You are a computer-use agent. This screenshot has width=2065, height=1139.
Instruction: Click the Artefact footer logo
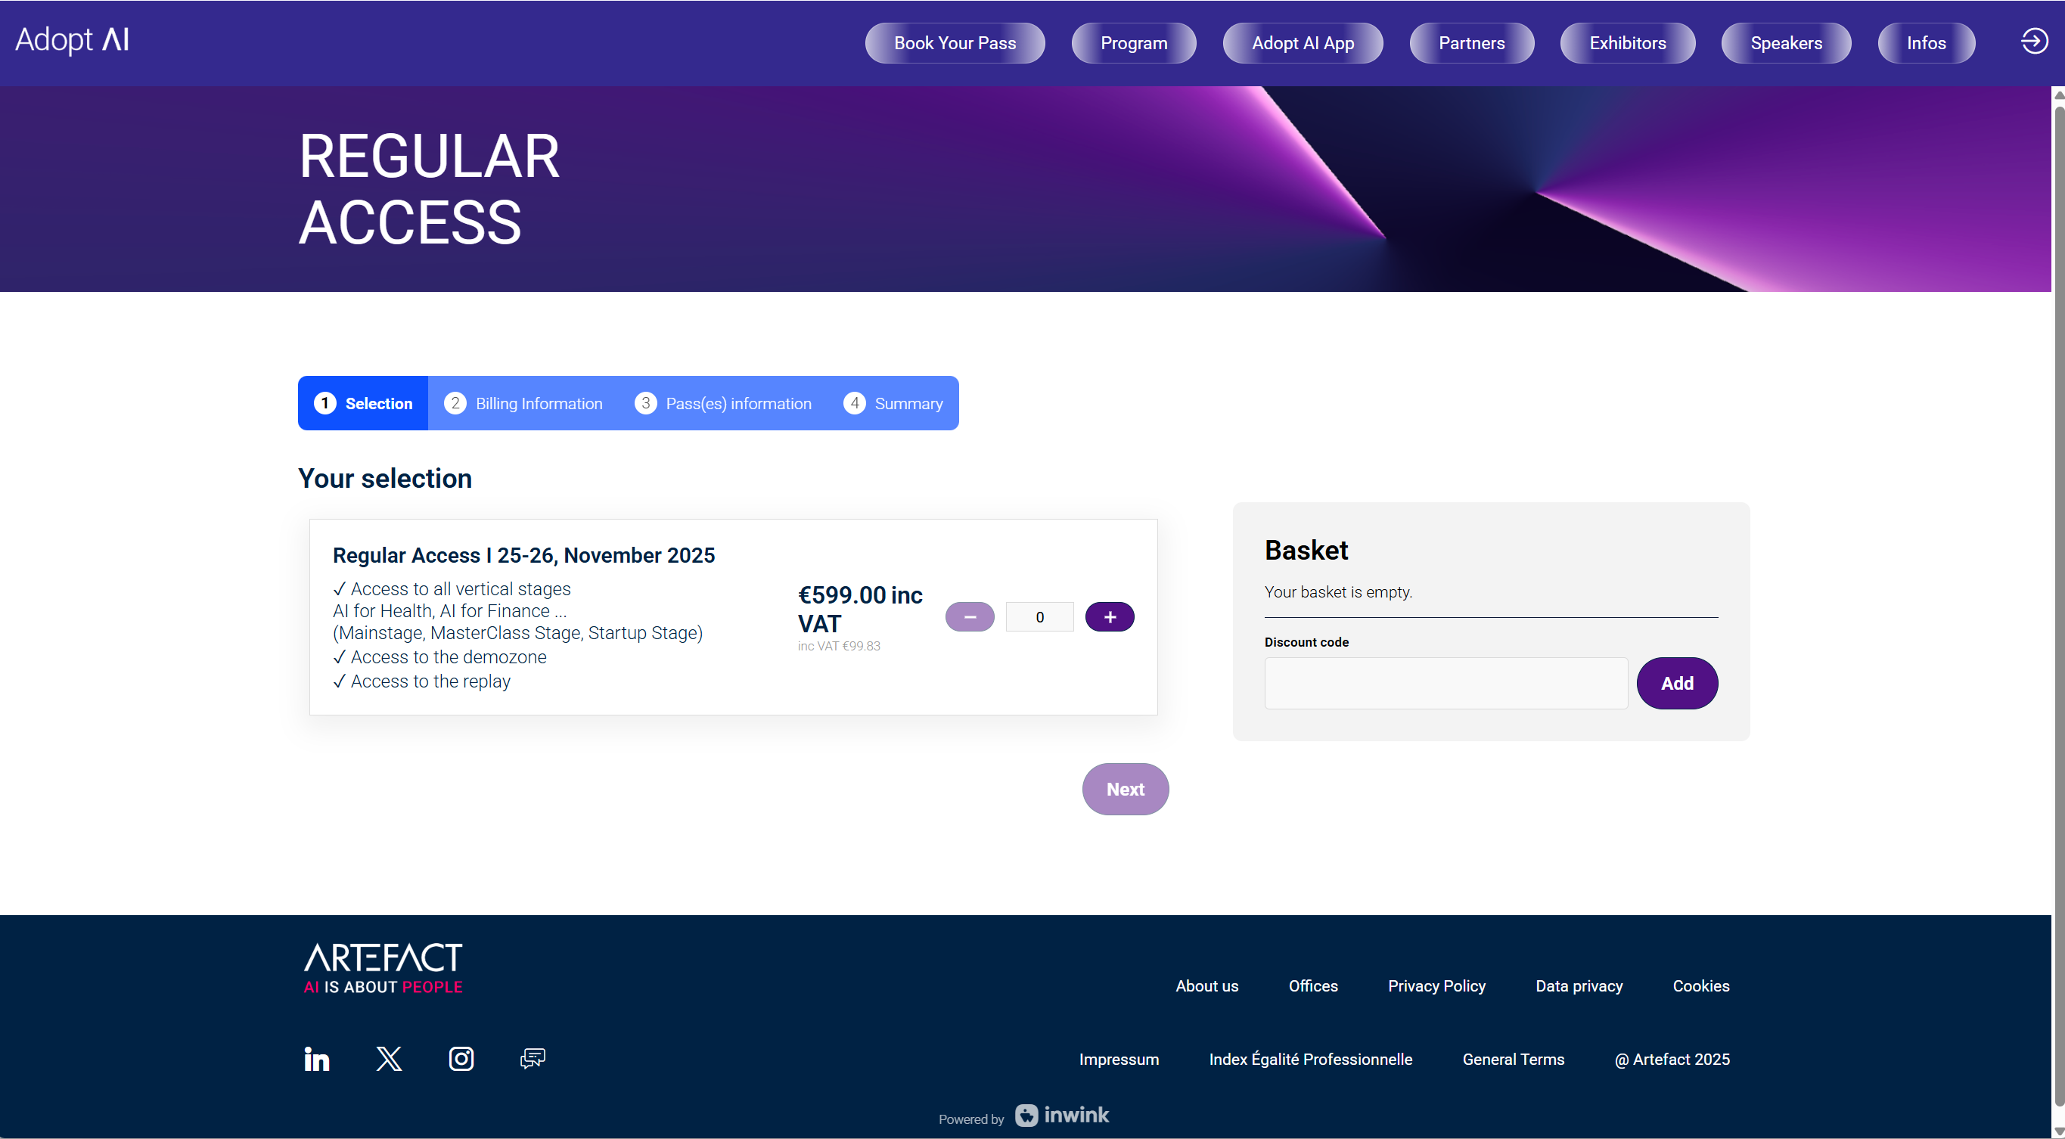pyautogui.click(x=383, y=968)
